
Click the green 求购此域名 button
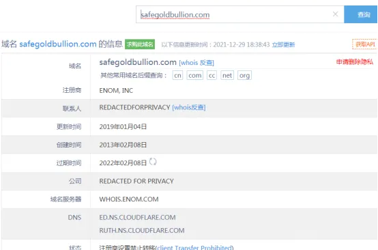140,44
